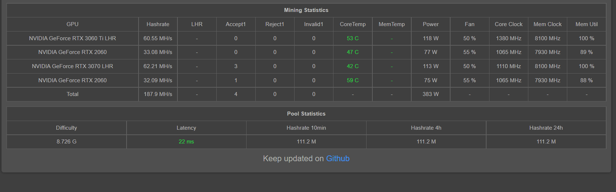This screenshot has width=616, height=192.
Task: Click the 59 C core temperature
Action: (x=353, y=80)
